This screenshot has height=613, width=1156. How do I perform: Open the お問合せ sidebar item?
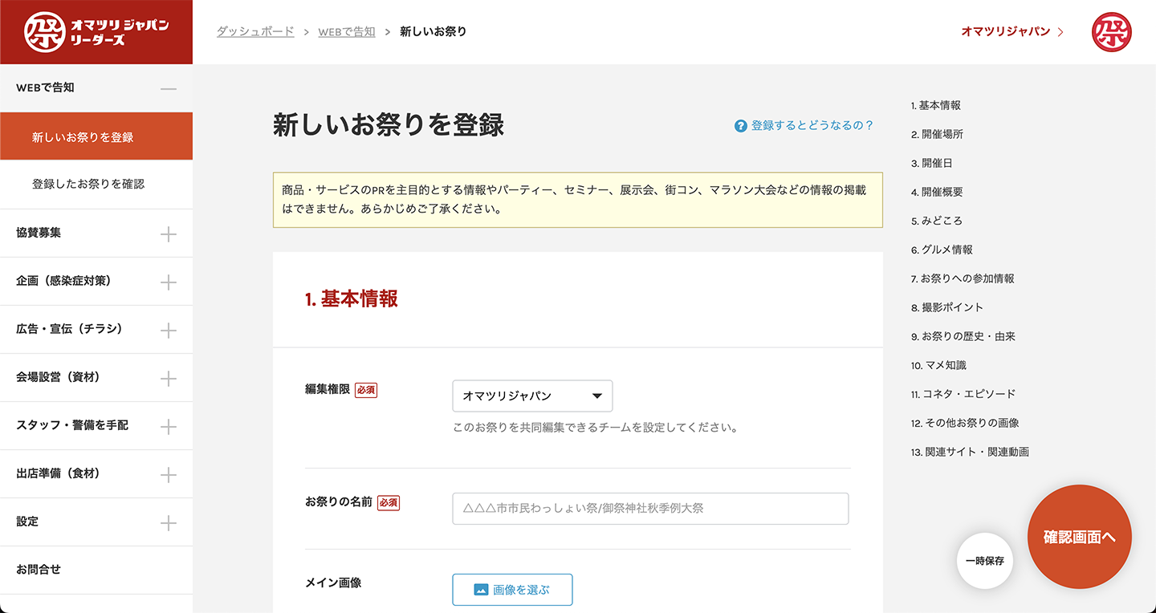point(39,570)
